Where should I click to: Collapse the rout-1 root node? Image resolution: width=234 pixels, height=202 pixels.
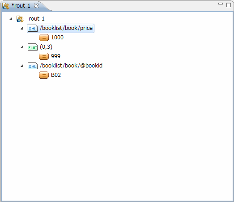(11, 19)
